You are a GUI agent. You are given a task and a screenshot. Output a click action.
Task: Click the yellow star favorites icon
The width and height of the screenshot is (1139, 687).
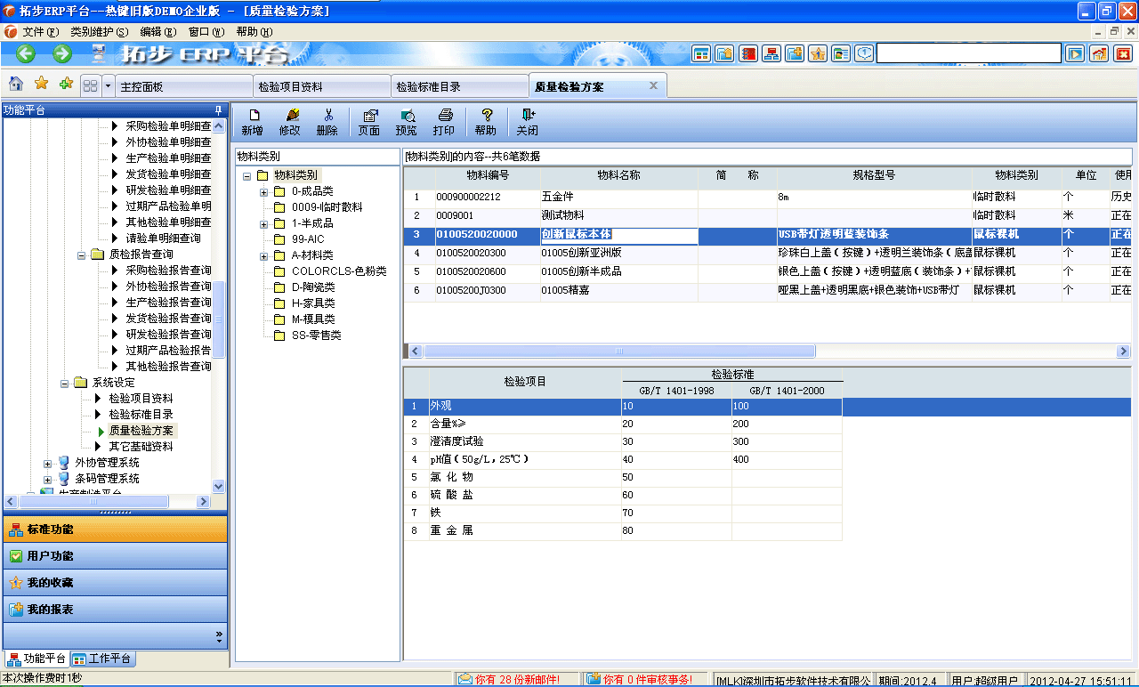click(40, 84)
